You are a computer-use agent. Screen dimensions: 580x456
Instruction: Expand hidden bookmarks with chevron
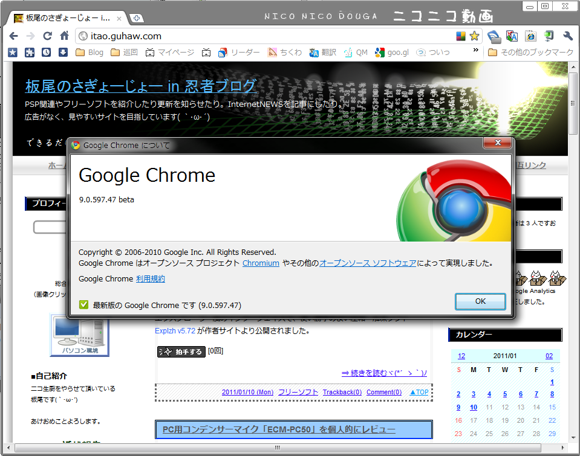tap(476, 50)
